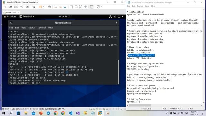Image resolution: width=206 pixels, height=116 pixels.
Task: Click the new terminal tab icon in title bar
Action: coord(11,23)
